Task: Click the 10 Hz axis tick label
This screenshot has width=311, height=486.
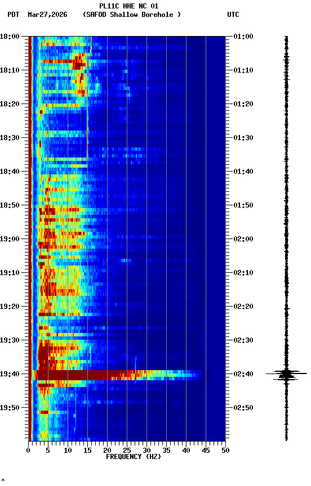Action: click(68, 451)
